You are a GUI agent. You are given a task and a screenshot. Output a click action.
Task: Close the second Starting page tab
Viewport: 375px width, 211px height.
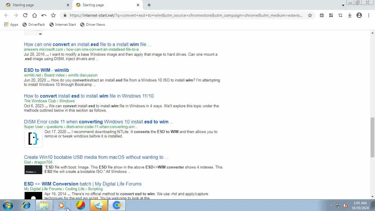(x=138, y=5)
